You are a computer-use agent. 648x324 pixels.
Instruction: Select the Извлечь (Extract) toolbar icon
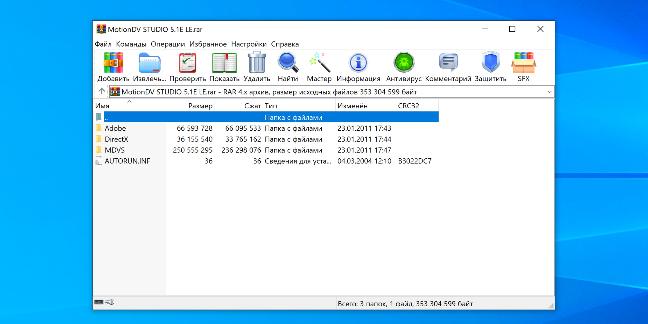[x=150, y=63]
